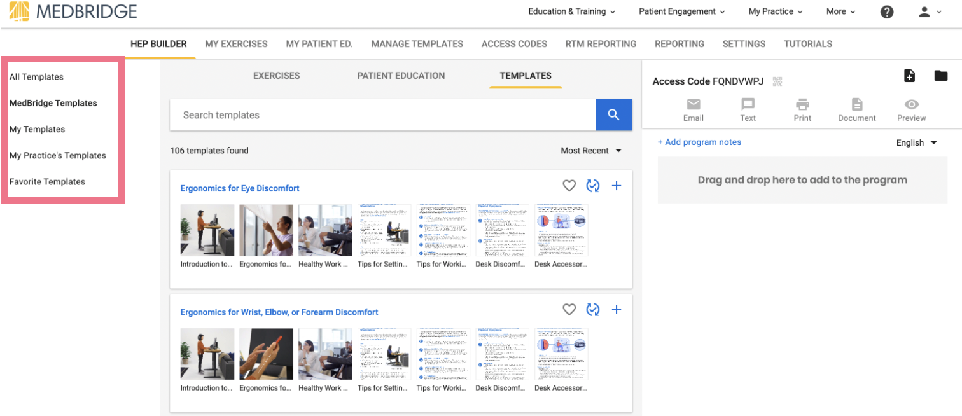
Task: Create a new program with the add-document icon
Action: 910,76
